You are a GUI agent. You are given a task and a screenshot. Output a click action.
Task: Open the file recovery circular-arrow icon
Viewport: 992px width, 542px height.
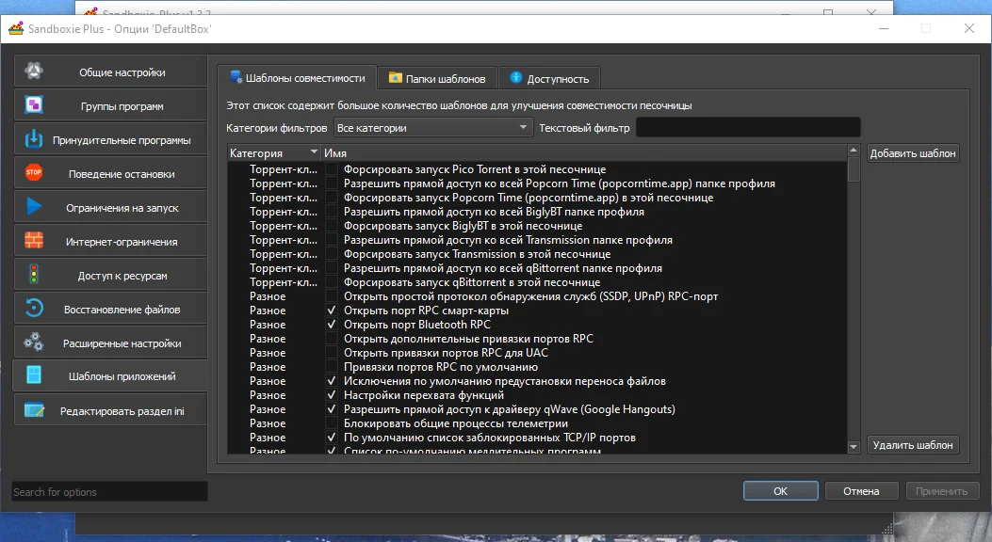pyautogui.click(x=34, y=308)
